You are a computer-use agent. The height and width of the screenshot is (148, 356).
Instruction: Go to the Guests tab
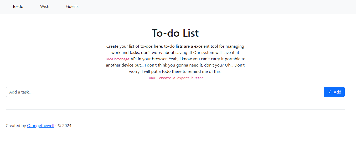(x=72, y=7)
